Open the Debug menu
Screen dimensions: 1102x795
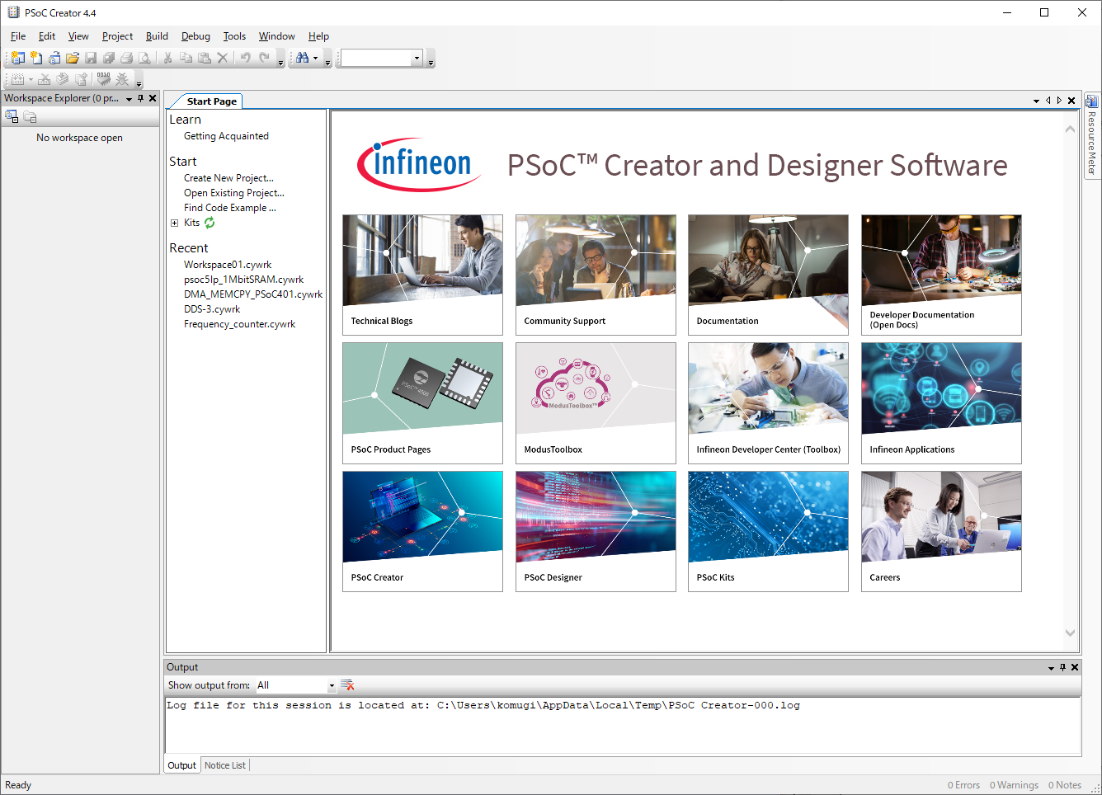[x=195, y=36]
